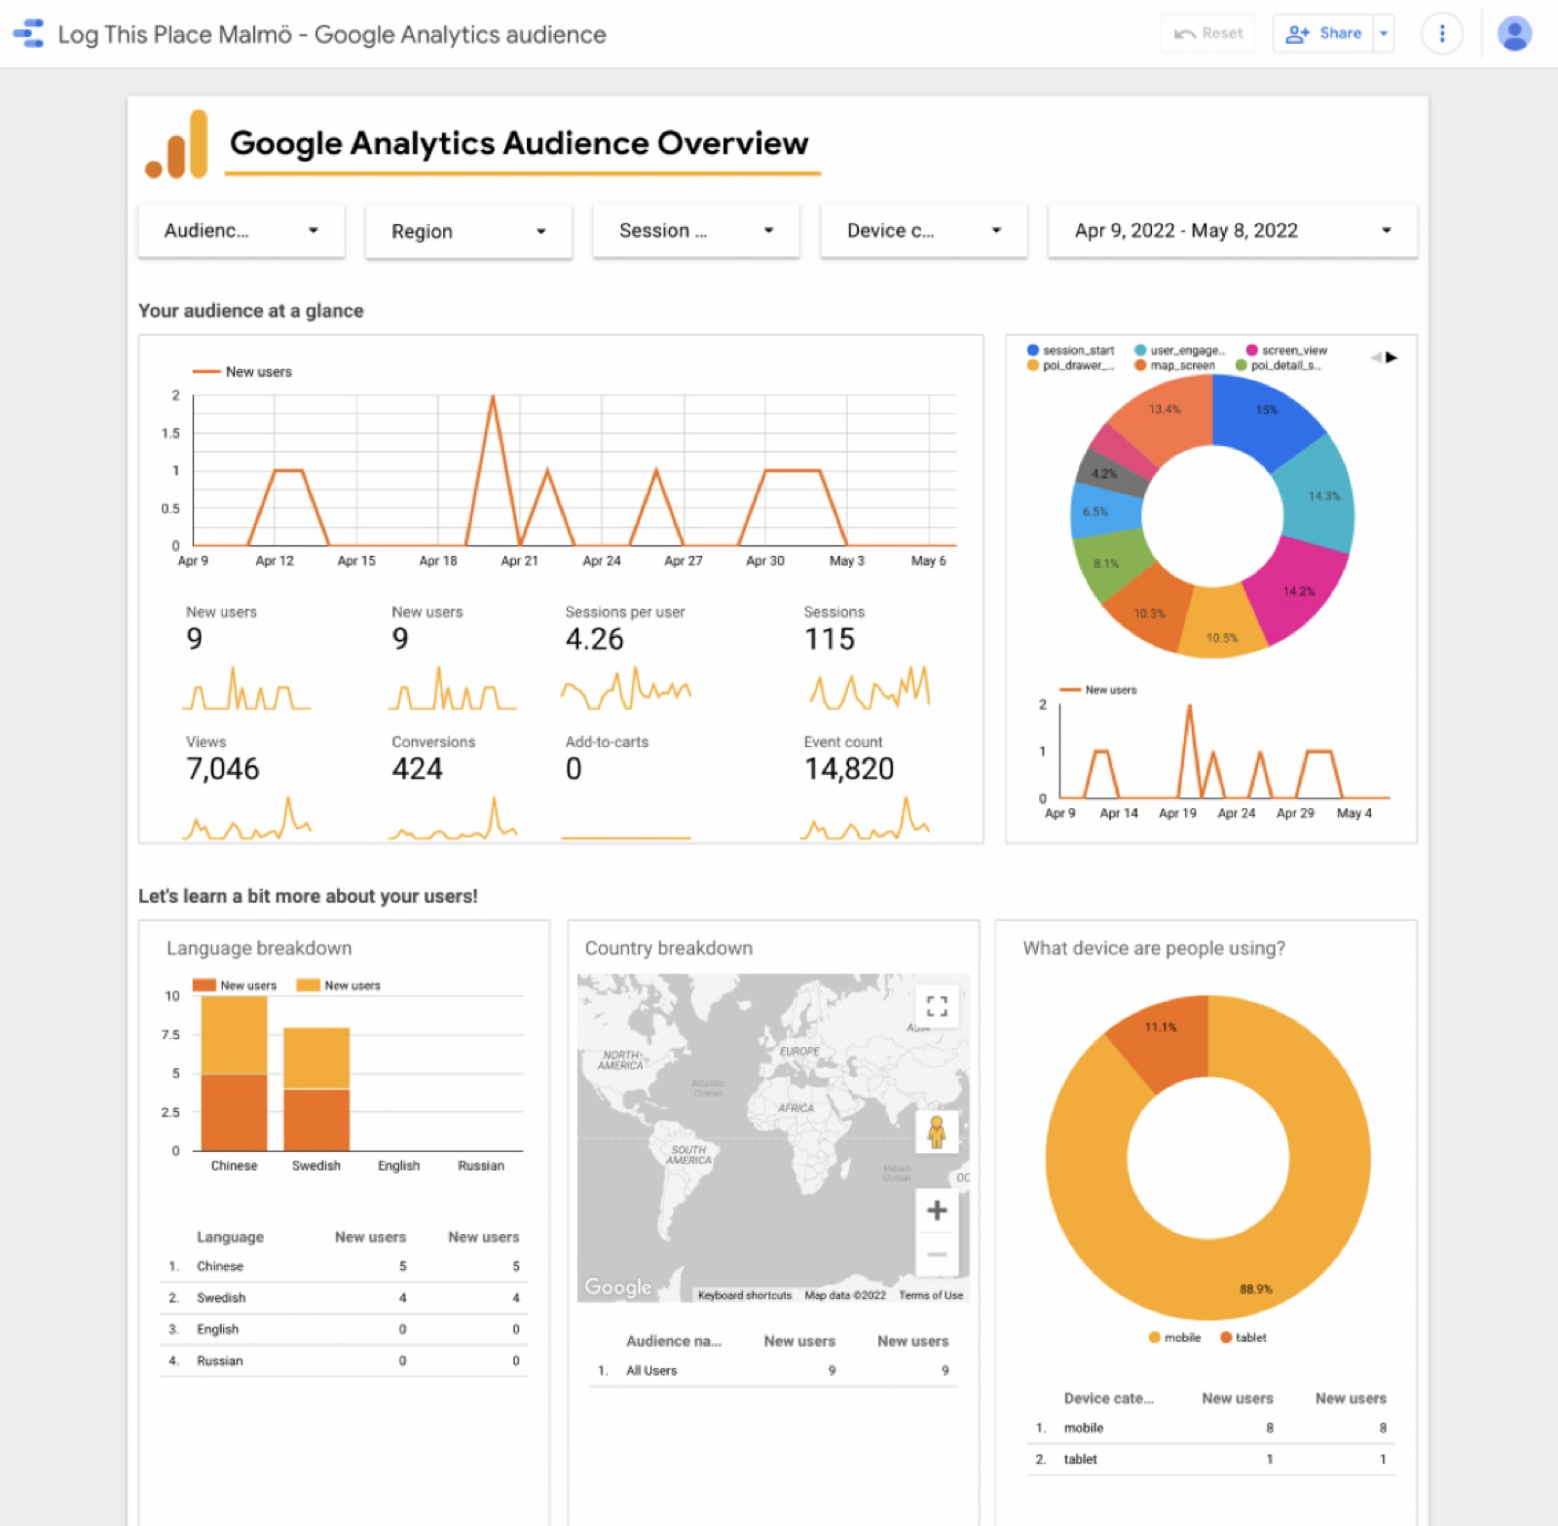Viewport: 1558px width, 1526px height.
Task: Select the mobile row in device table
Action: [x=1210, y=1428]
